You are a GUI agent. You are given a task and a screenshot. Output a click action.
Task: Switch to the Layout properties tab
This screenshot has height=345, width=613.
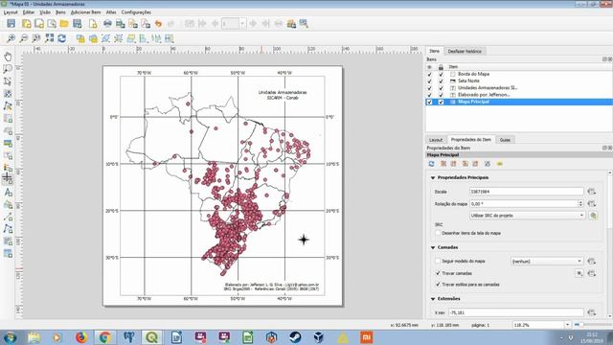[436, 140]
